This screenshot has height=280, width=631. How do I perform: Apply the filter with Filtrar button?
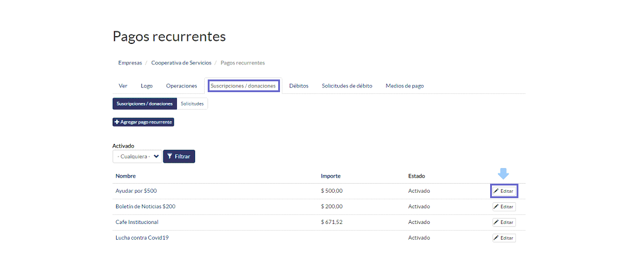pos(179,157)
